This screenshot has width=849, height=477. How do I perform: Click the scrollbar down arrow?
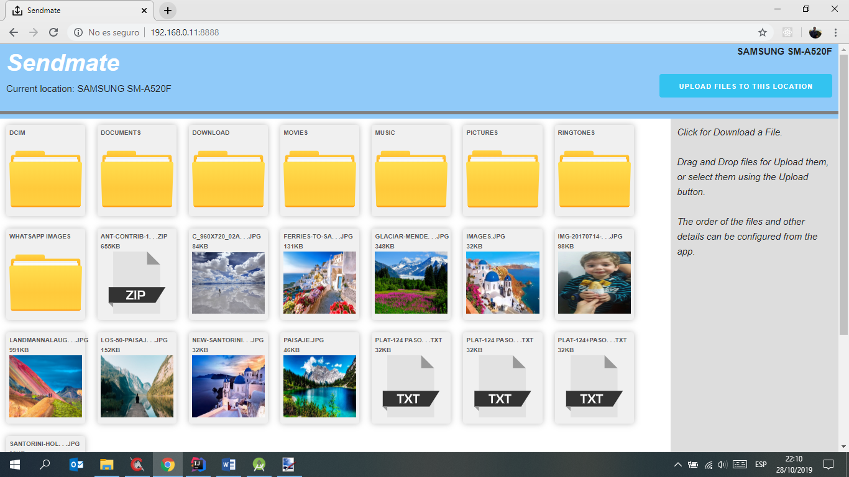tap(843, 447)
